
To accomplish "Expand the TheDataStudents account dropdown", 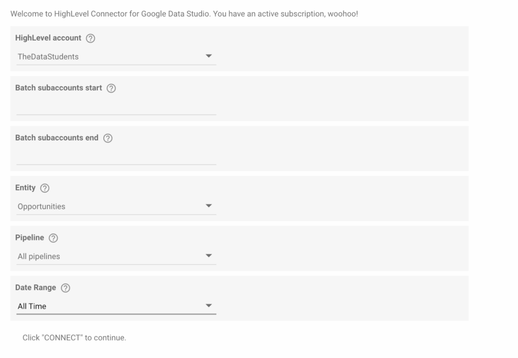I will click(116, 57).
